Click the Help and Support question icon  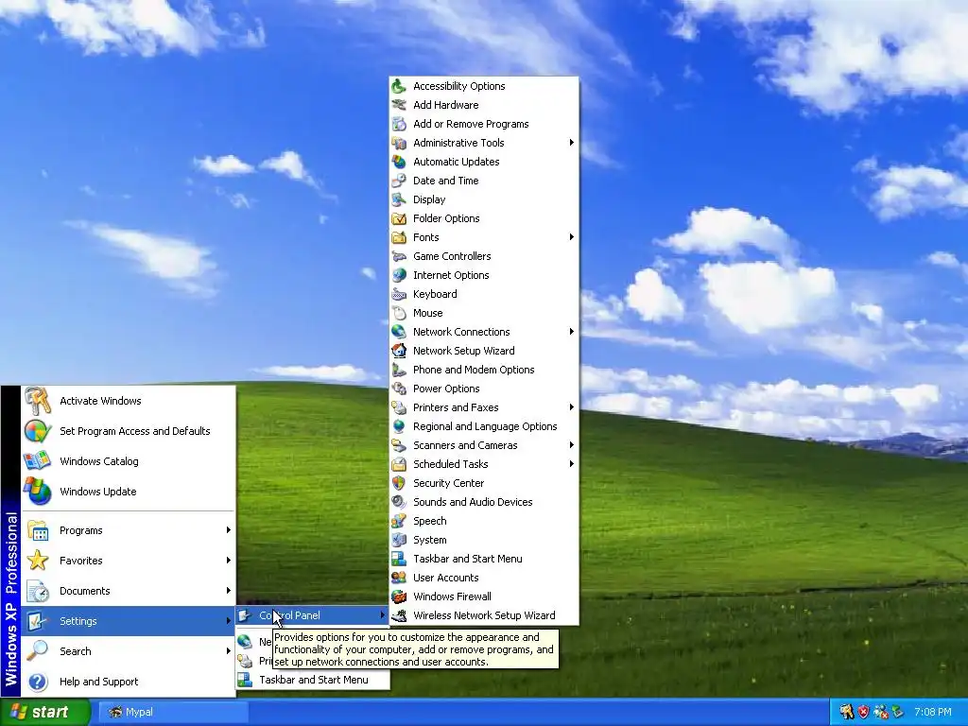[38, 682]
